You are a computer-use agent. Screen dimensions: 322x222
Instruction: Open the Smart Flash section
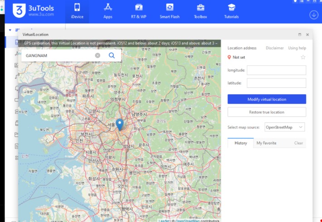pos(170,11)
